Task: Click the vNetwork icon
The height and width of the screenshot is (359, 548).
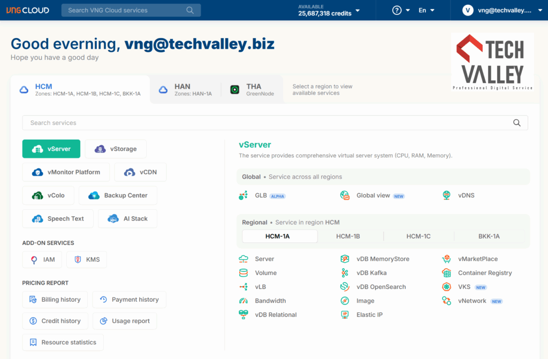Action: pyautogui.click(x=446, y=301)
